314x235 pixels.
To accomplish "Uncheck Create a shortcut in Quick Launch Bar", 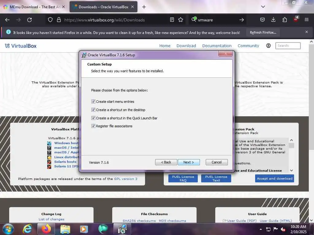I will tap(93, 118).
